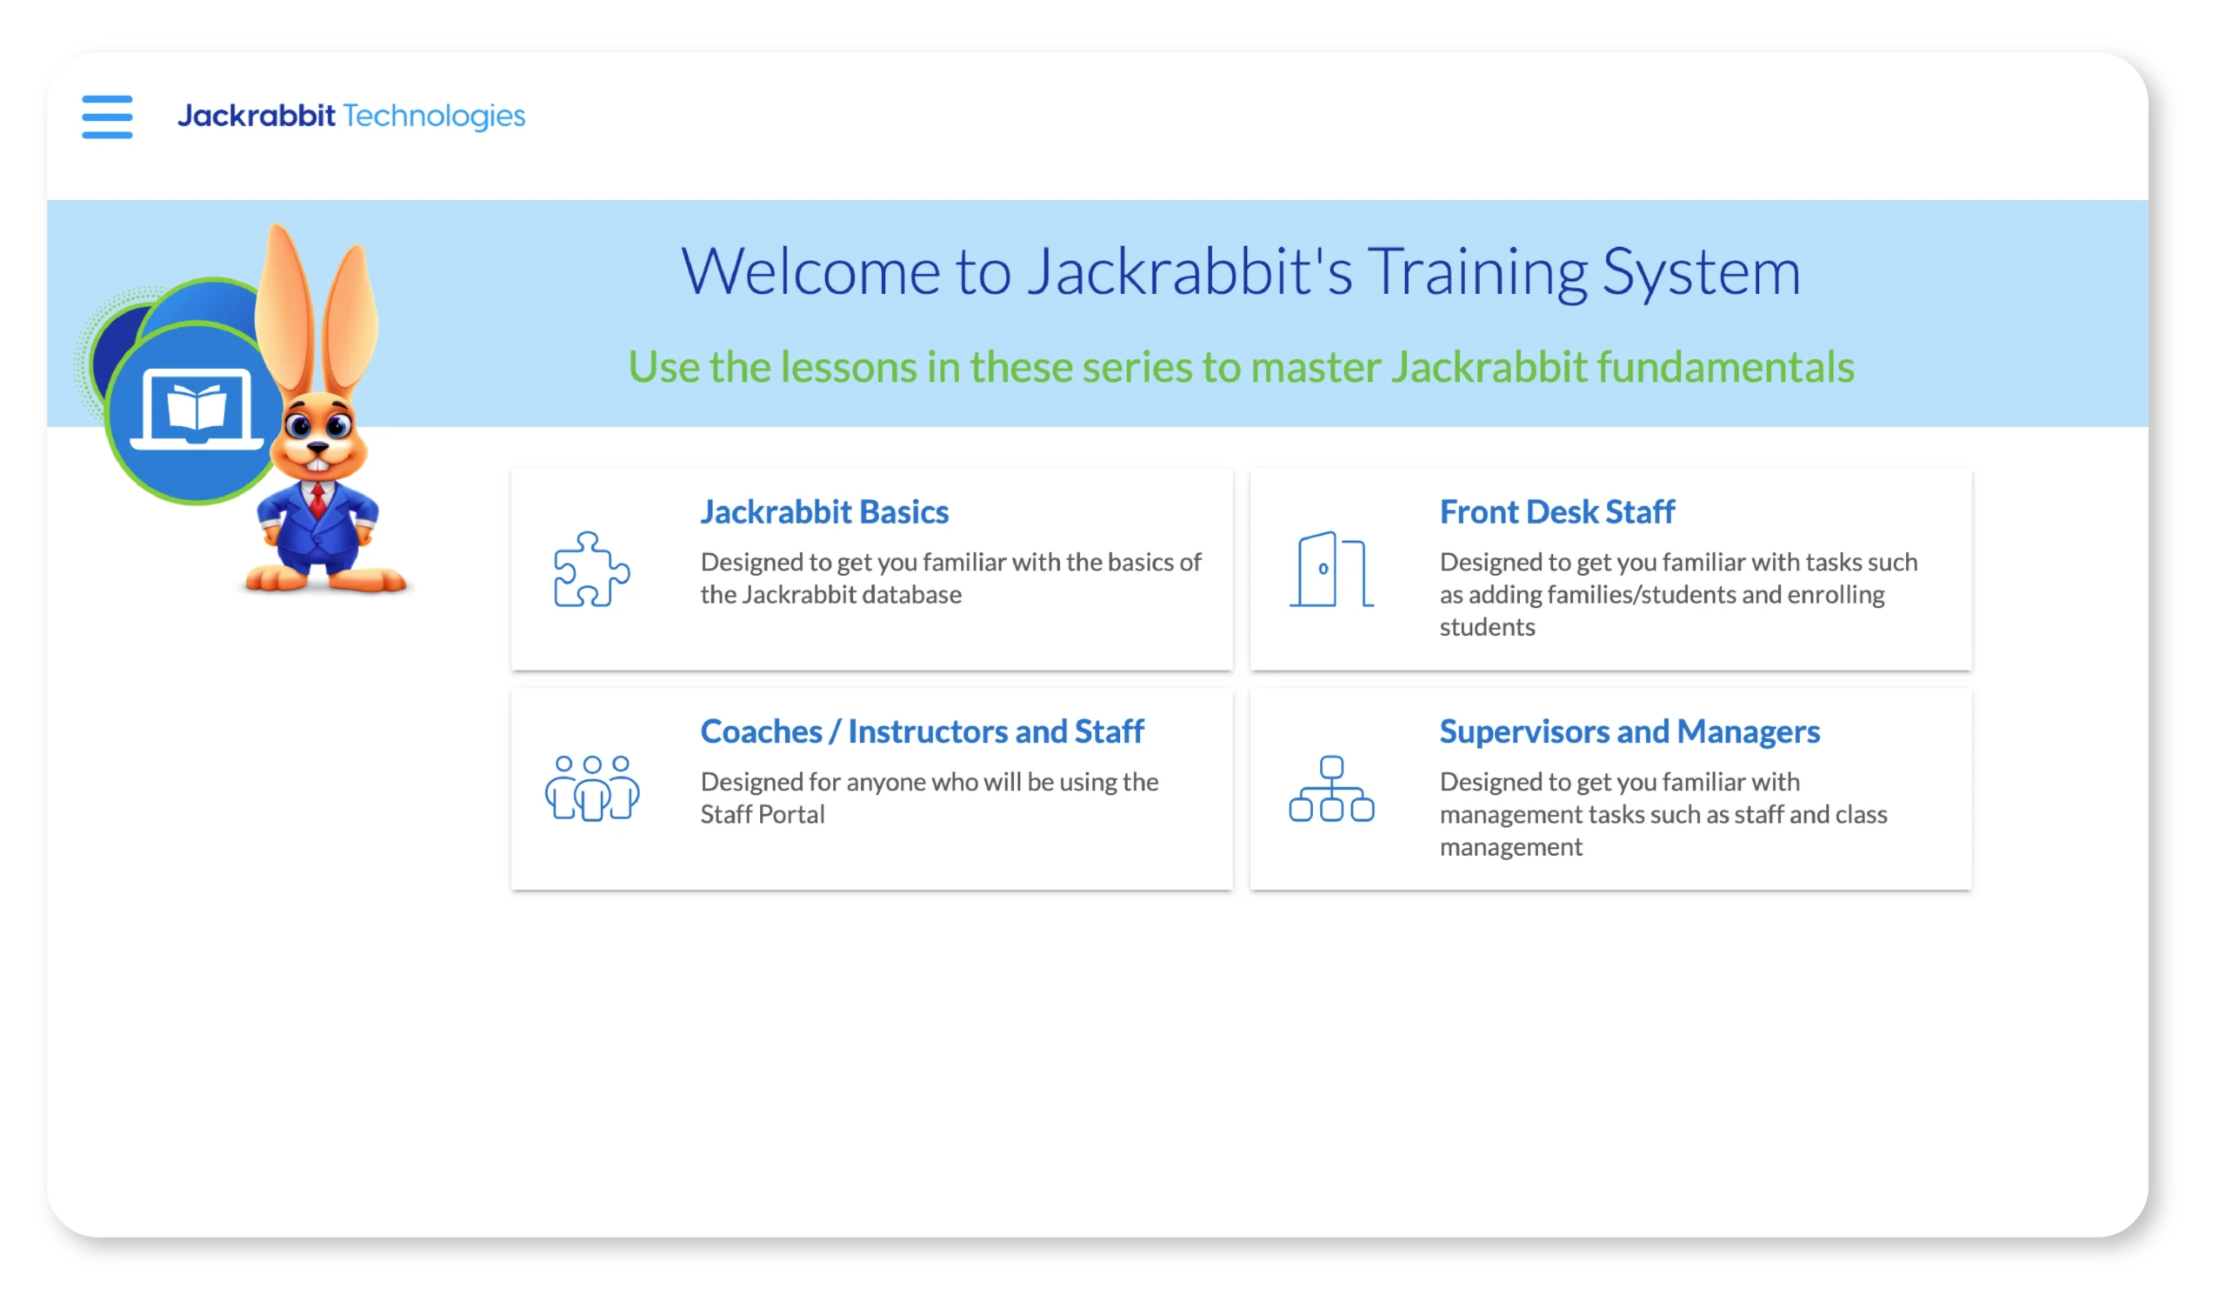2226x1295 pixels.
Task: Open the Supervisors and Managers training
Action: pos(1630,731)
